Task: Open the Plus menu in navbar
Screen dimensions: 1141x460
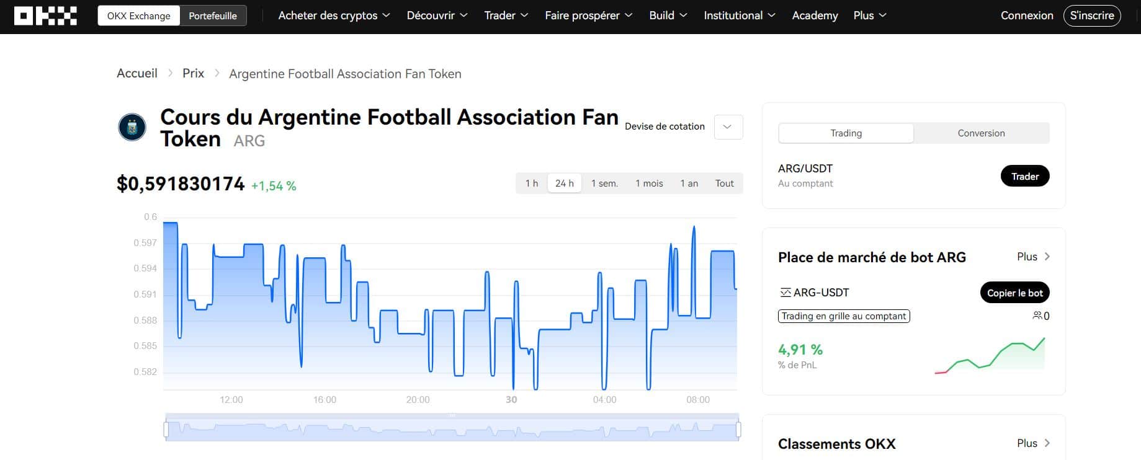Action: 870,15
